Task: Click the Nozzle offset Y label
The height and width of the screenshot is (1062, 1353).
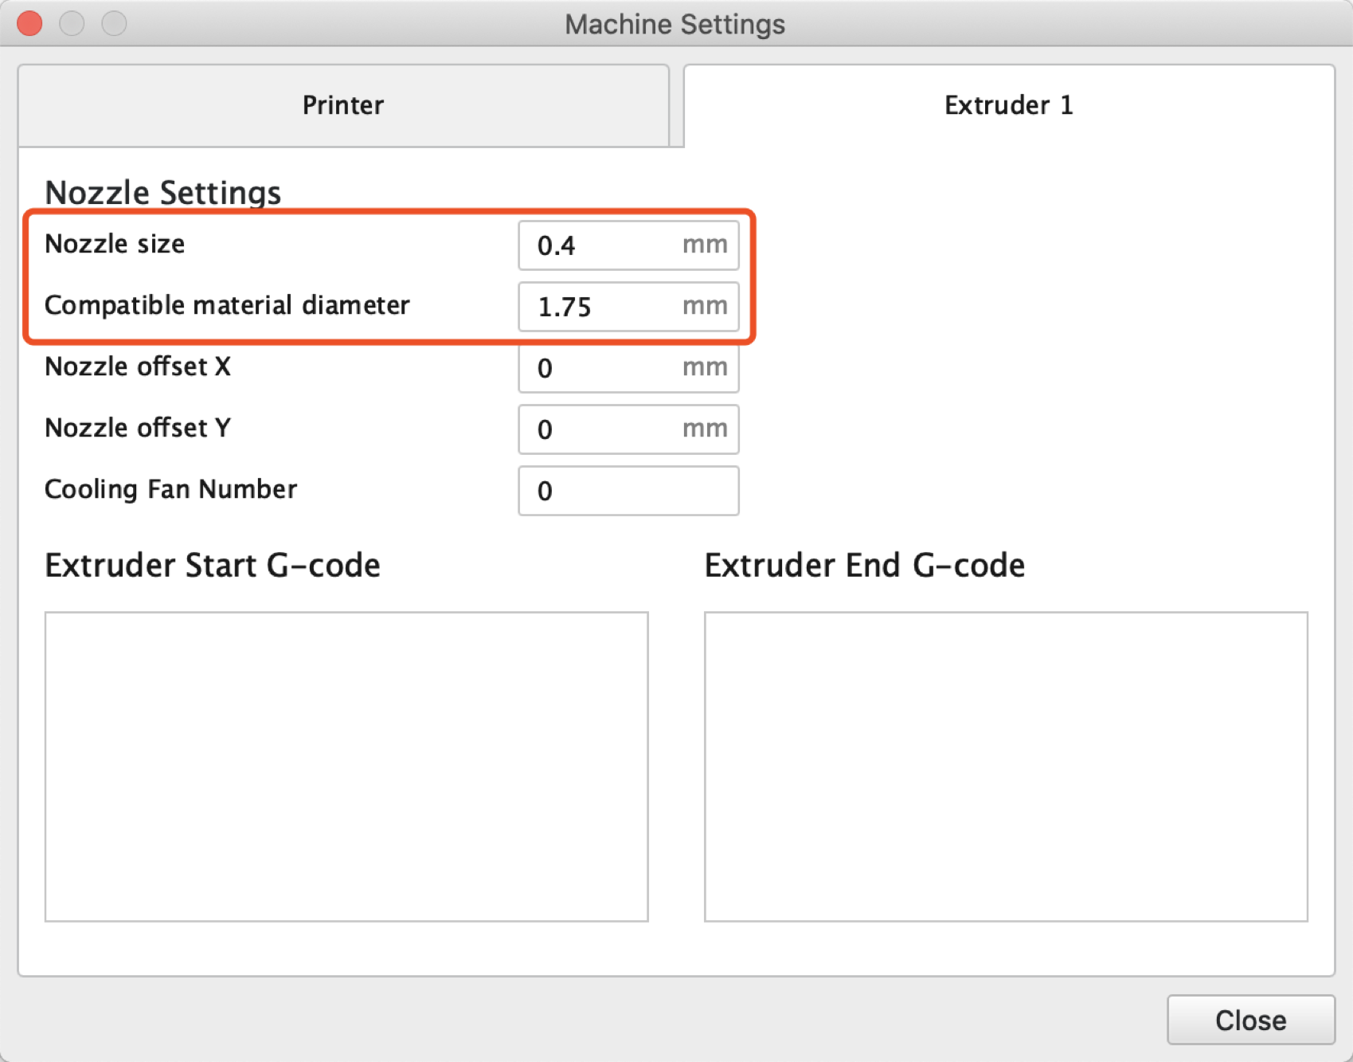Action: 138,428
